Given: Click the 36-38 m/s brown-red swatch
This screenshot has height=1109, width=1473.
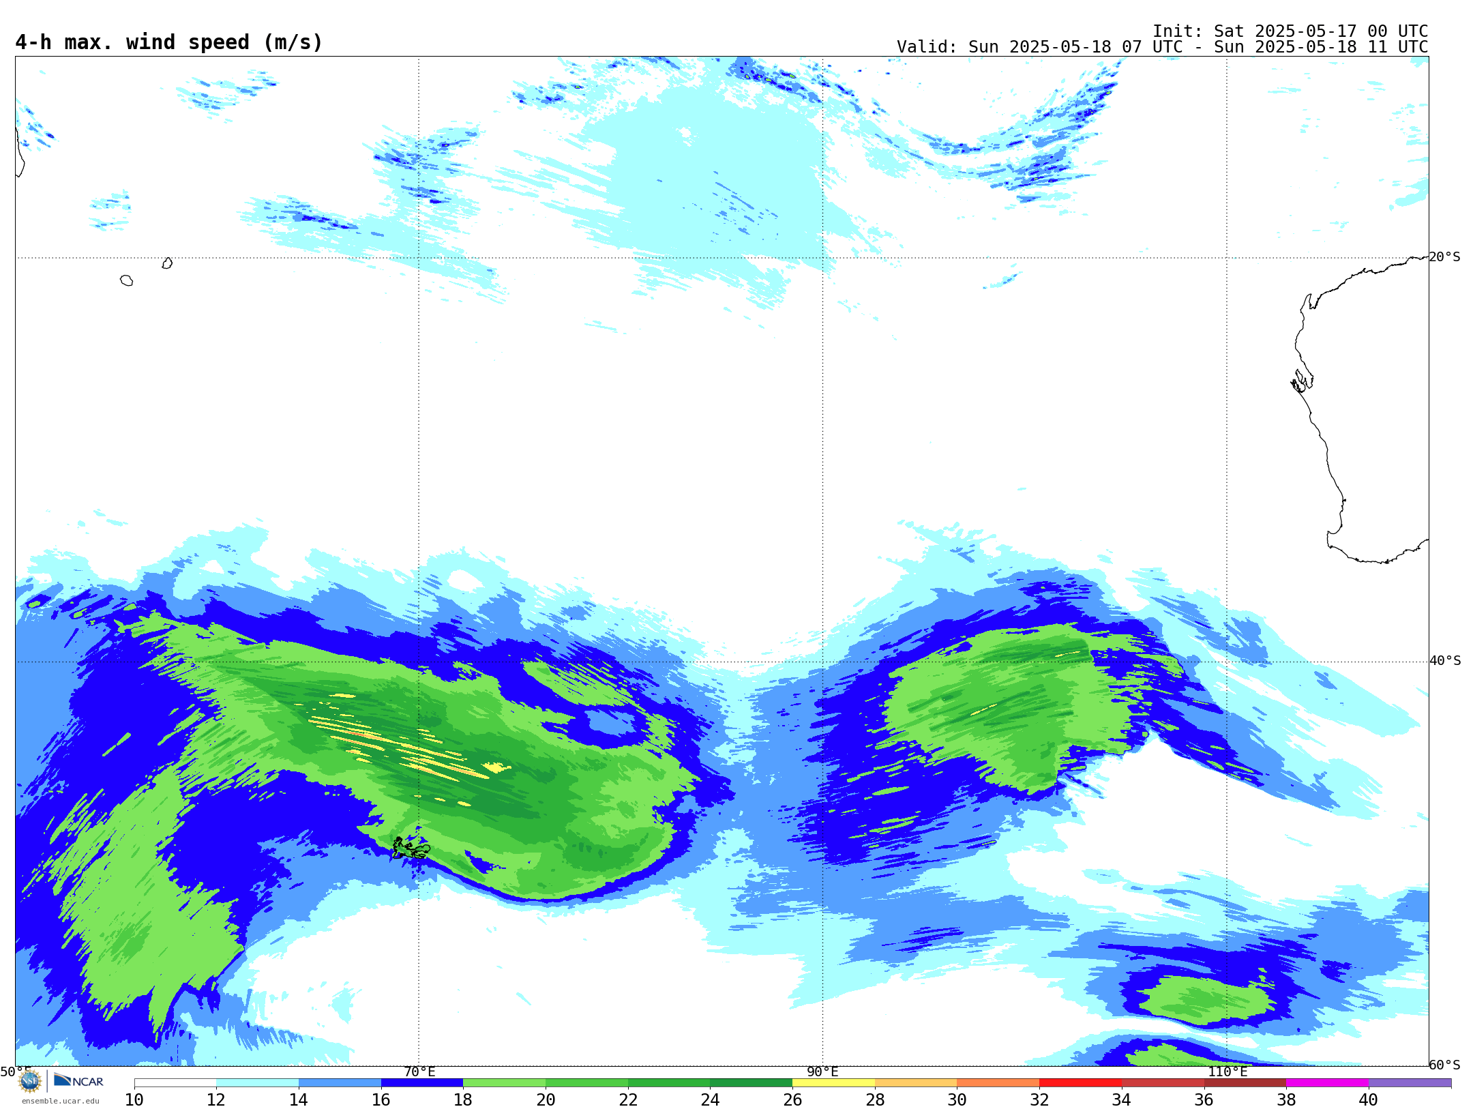Looking at the screenshot, I should (1245, 1083).
